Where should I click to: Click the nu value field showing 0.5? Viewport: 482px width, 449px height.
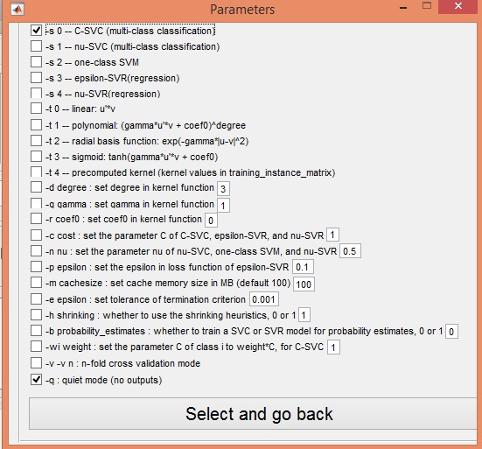pos(350,251)
